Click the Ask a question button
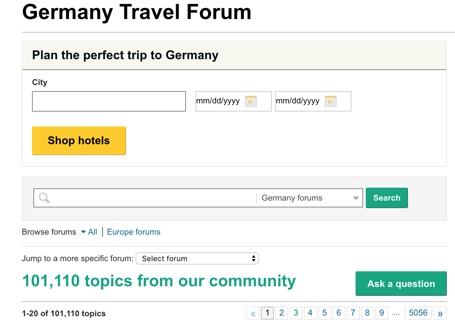Screen dimensions: 455x323 (401, 284)
